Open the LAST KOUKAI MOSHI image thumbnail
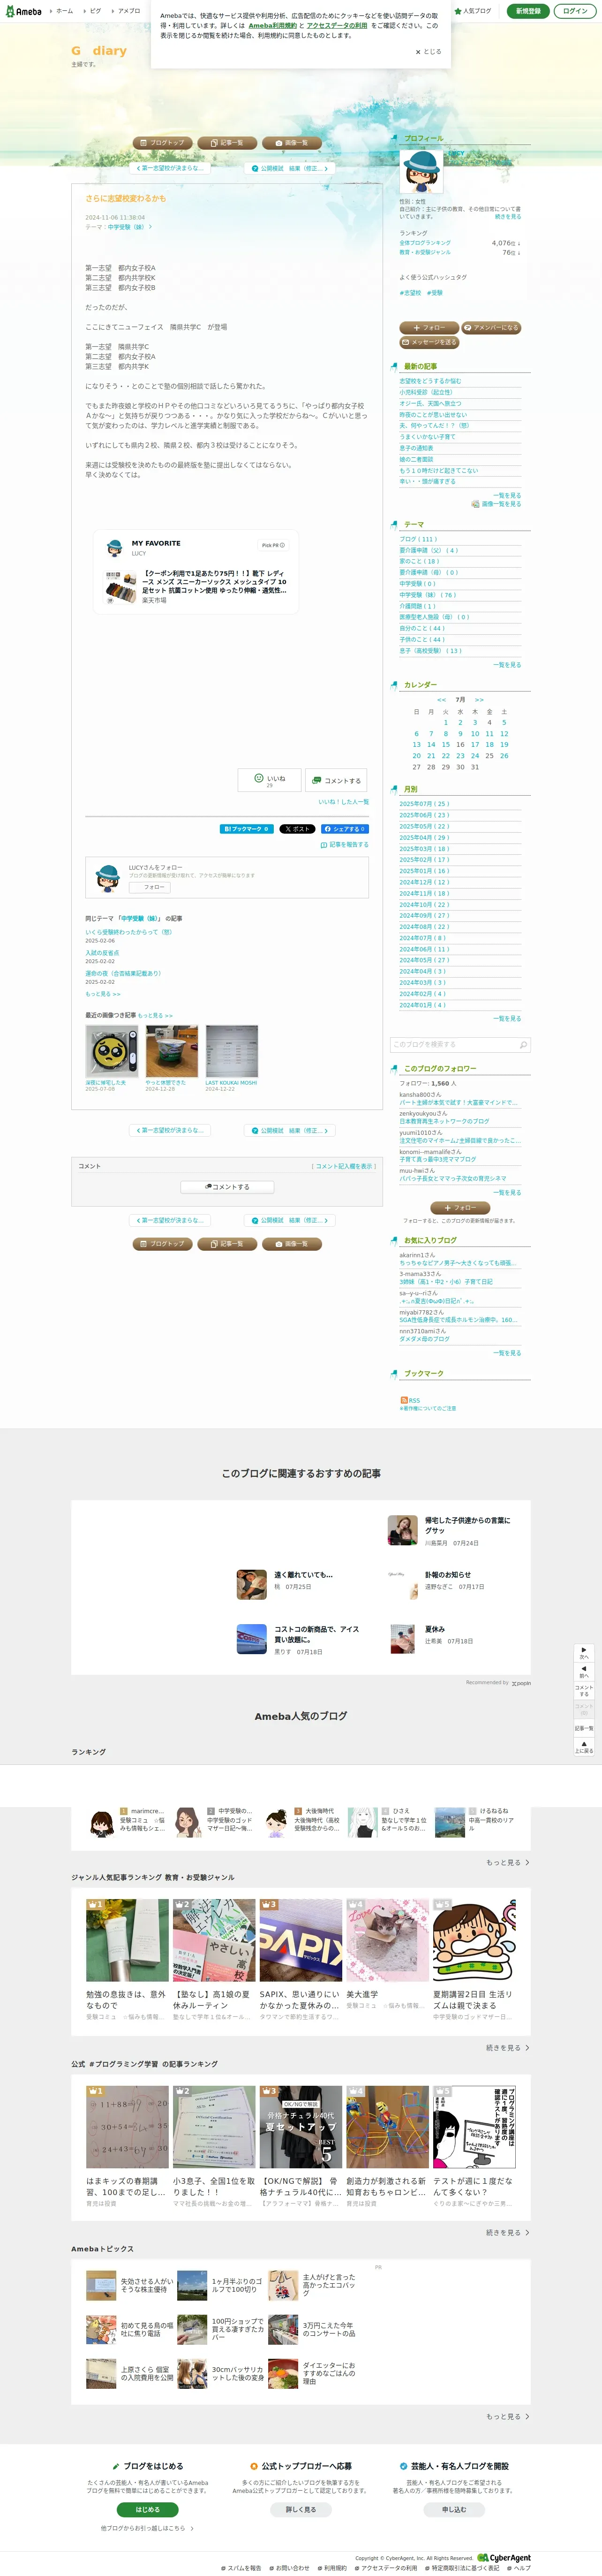Screen dimensions: 602x2576 (231, 1050)
